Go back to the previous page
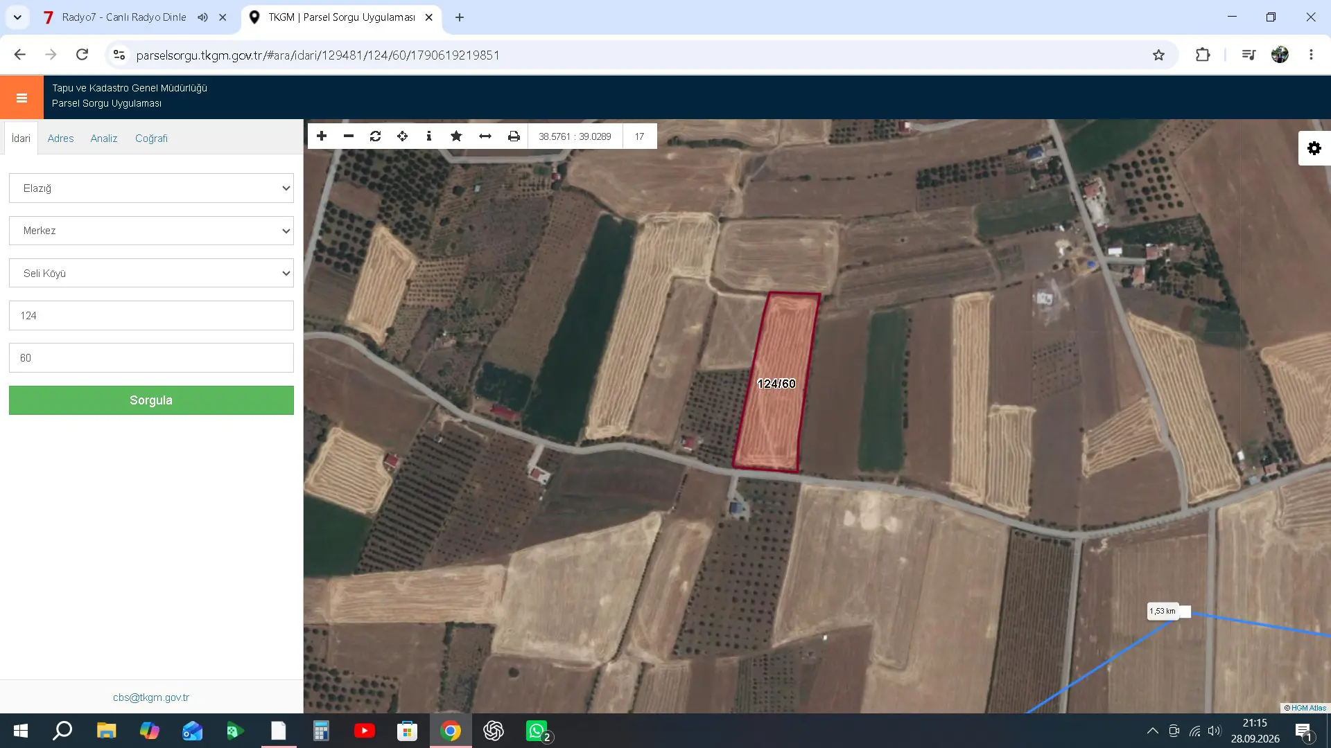The height and width of the screenshot is (748, 1331). (19, 55)
